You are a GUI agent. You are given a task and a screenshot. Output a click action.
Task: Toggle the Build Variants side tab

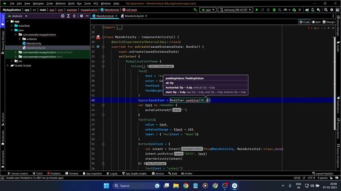click(x=3, y=159)
